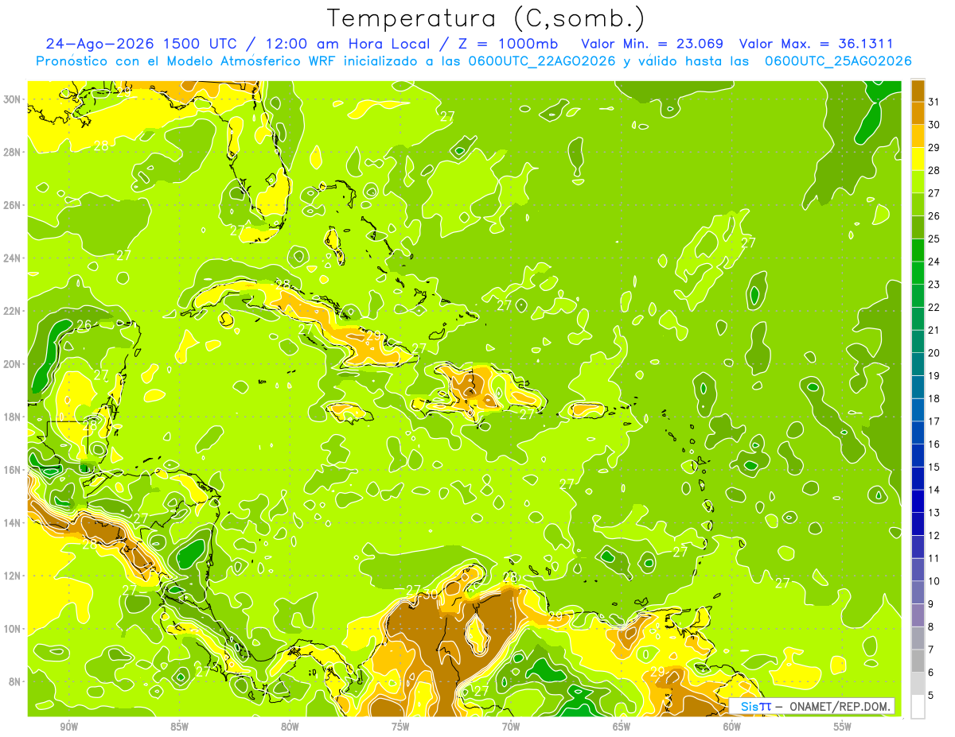Viewport: 955px width, 737px height.
Task: Click the white bottom swatch below 5 on the scale
Action: (918, 707)
